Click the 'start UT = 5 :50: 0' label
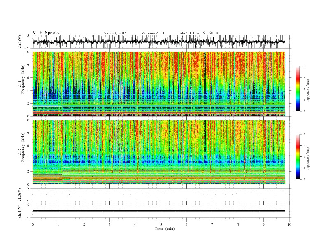Image resolution: width=326 pixels, height=252 pixels. pos(199,33)
